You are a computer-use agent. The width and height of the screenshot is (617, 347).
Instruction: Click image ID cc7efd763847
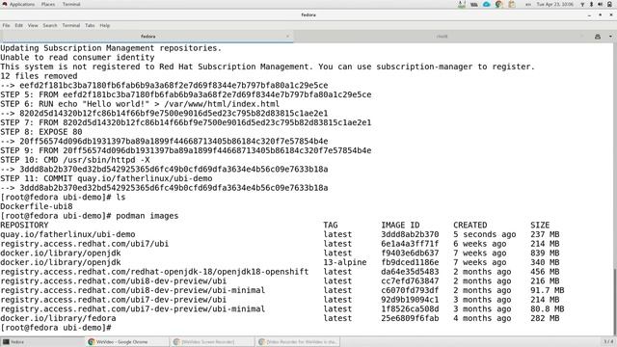(x=410, y=281)
